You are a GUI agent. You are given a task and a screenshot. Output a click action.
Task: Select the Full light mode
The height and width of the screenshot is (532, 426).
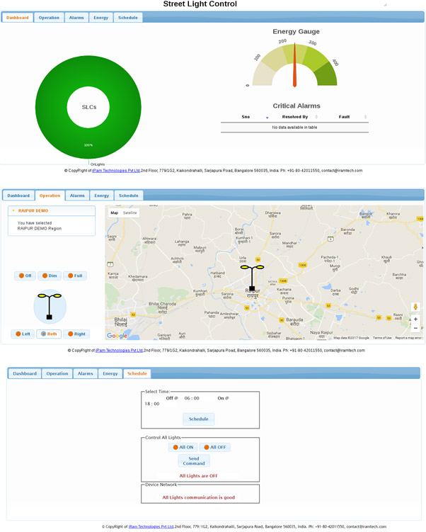pos(75,276)
